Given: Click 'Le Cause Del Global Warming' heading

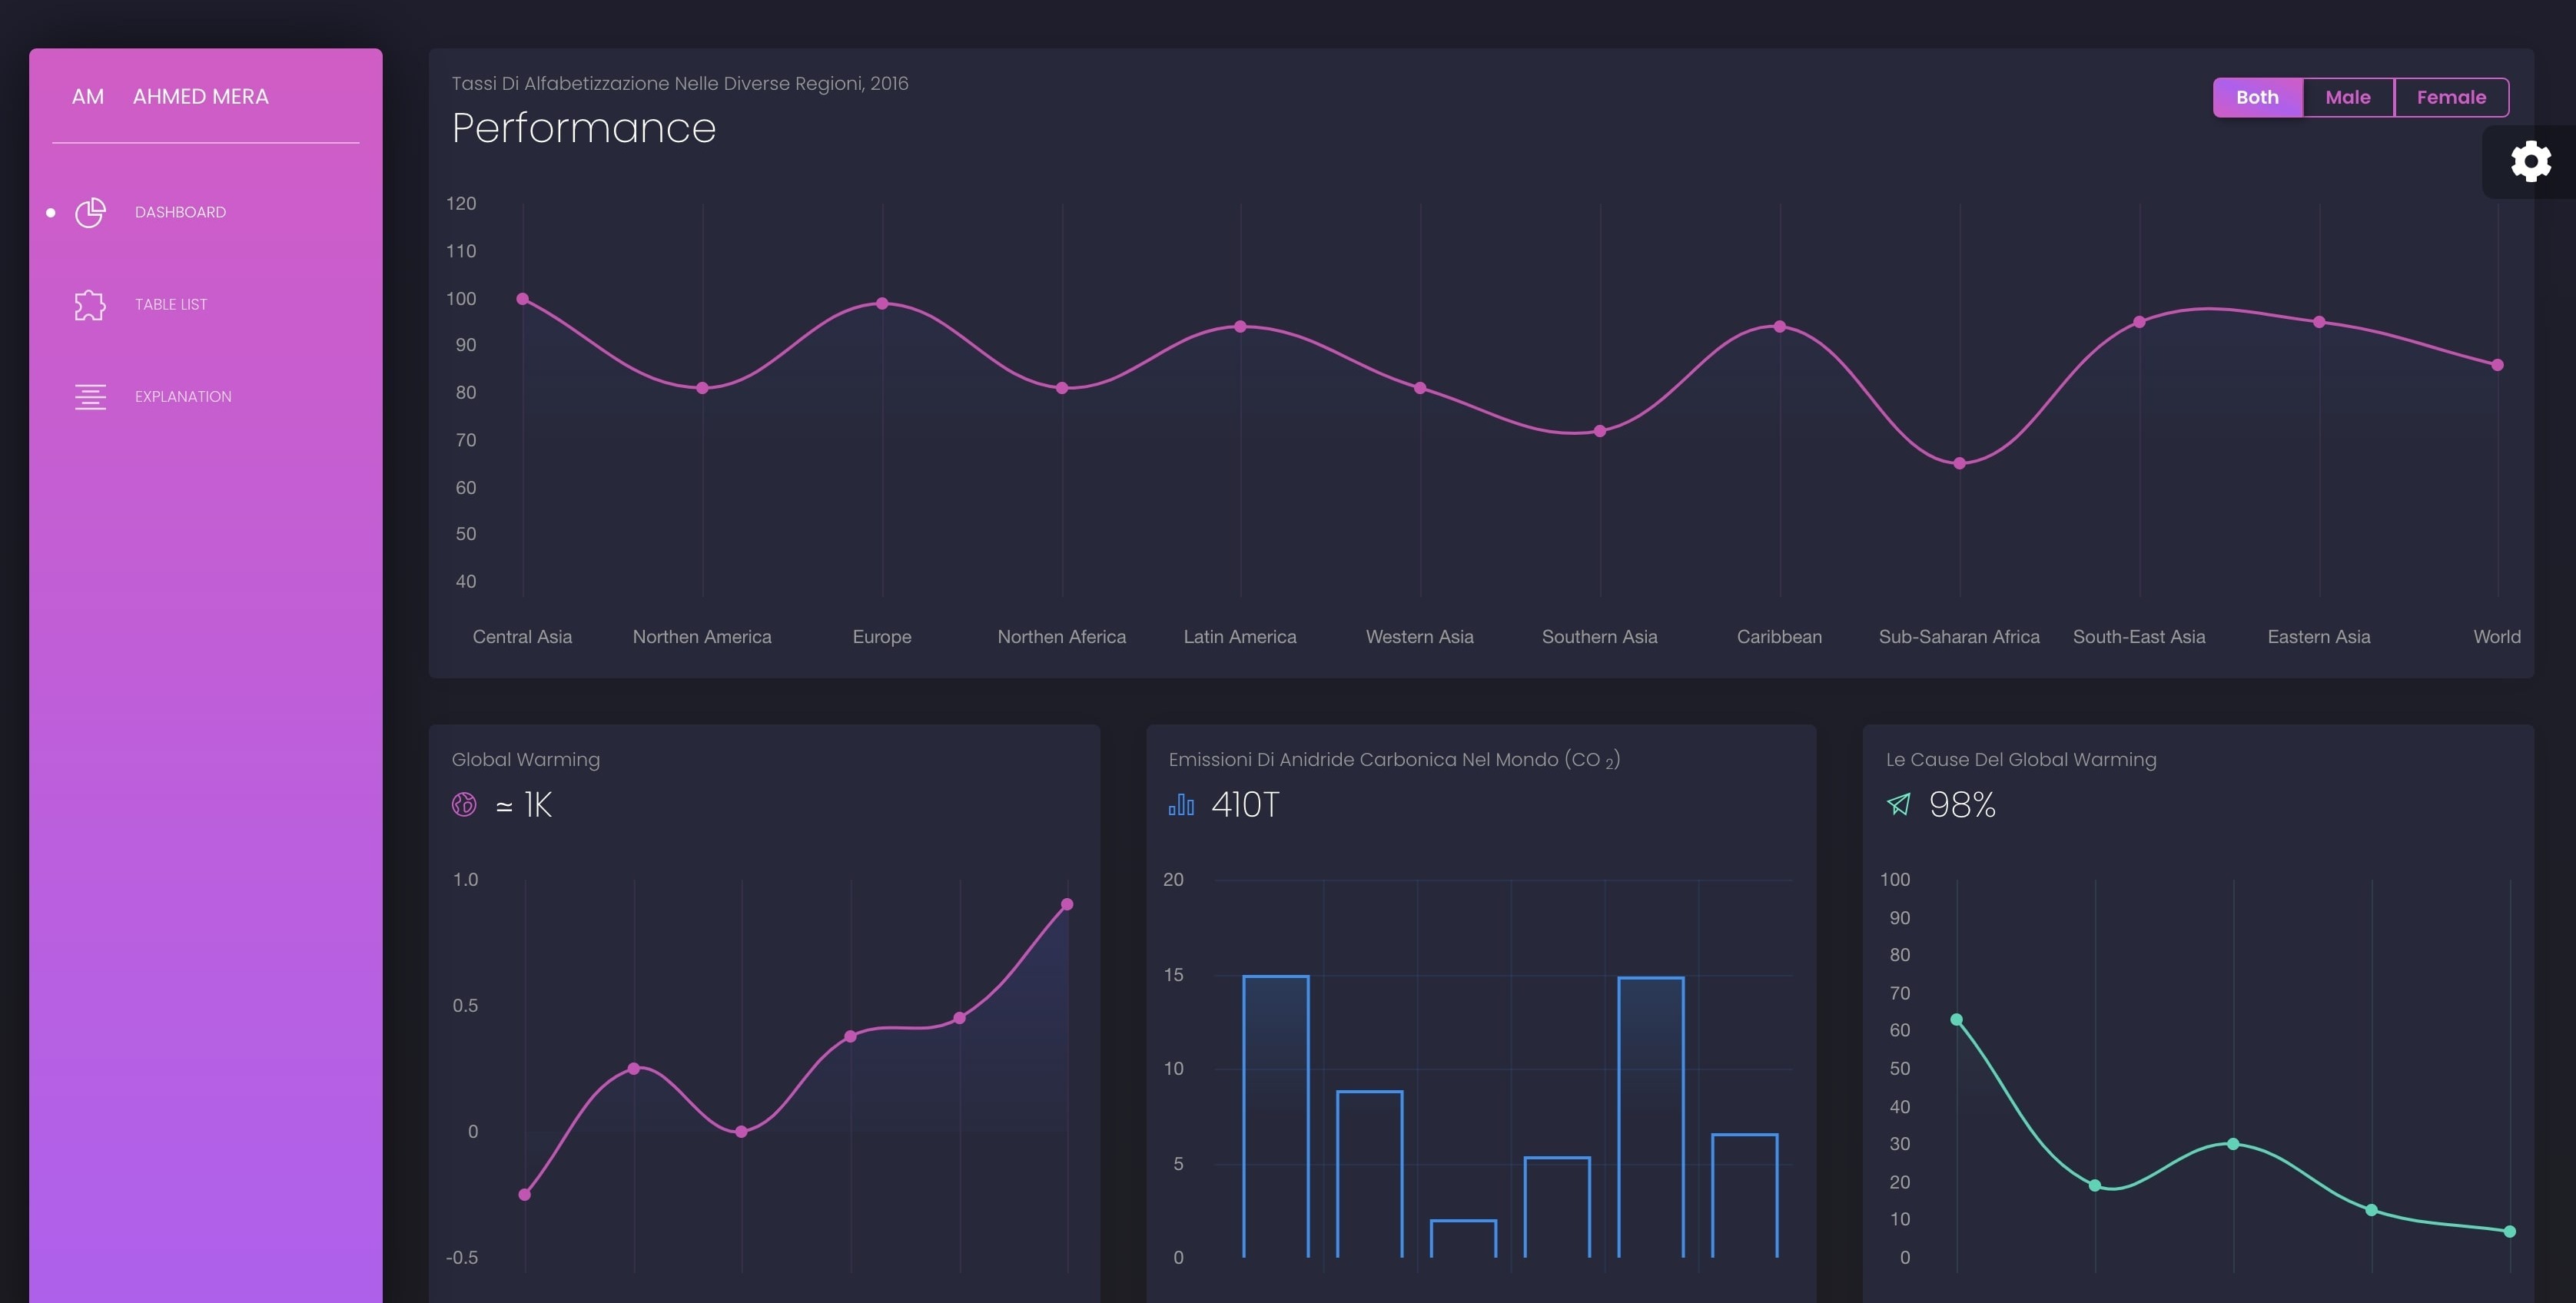Looking at the screenshot, I should pos(2021,759).
